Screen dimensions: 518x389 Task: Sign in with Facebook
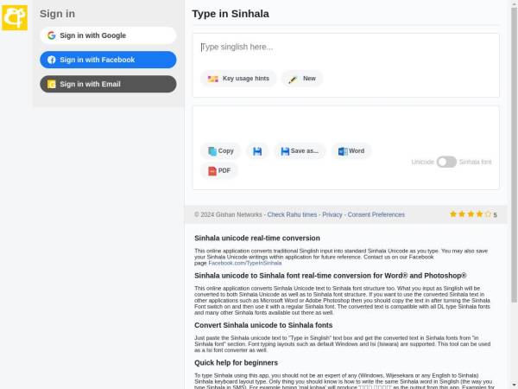(108, 60)
